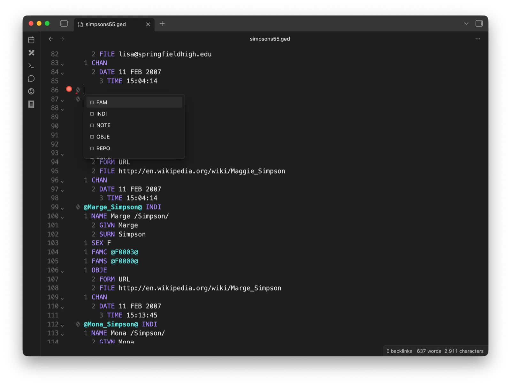Image resolution: width=511 pixels, height=386 pixels.
Task: Click line number 103 in gutter
Action: 53,243
